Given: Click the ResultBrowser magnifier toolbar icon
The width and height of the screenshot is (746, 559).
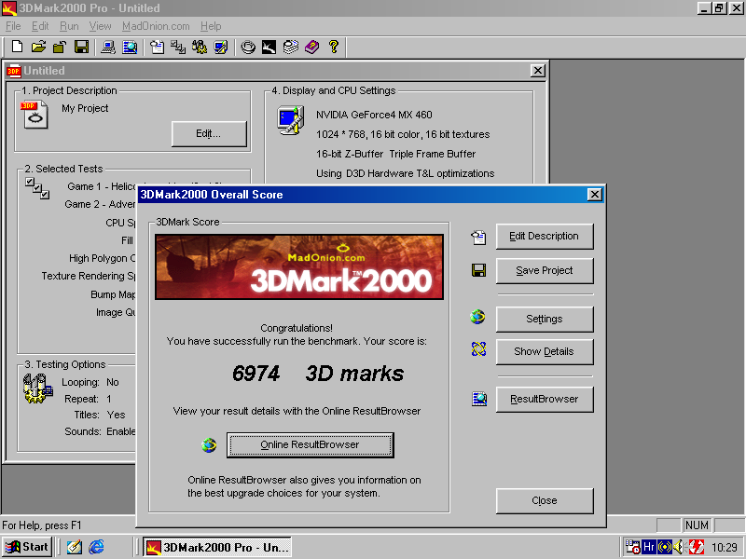Looking at the screenshot, I should [130, 47].
